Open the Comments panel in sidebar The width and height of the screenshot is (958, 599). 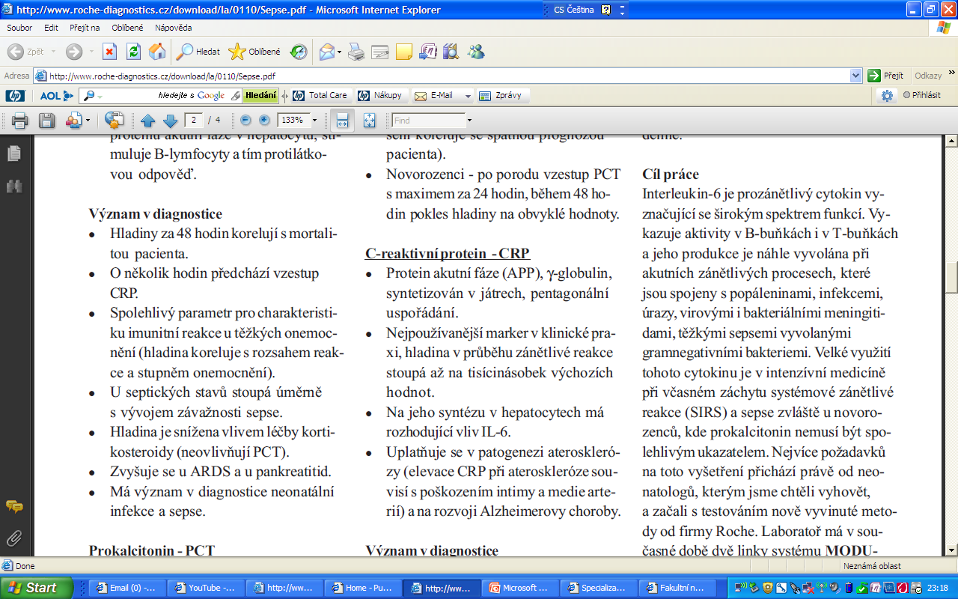click(x=13, y=507)
